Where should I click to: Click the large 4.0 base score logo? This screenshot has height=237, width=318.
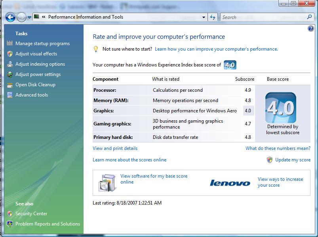281,108
